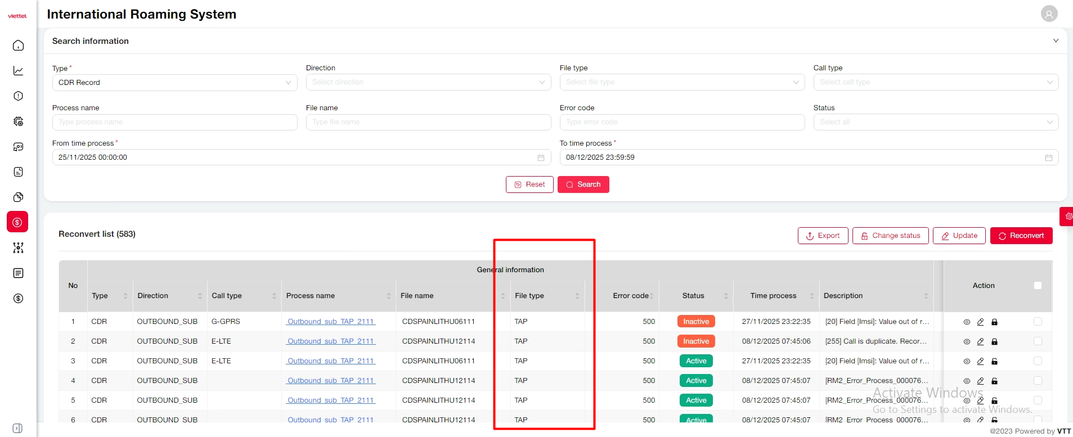
Task: Open Outbound_sub_TAP_2111 link in row 1
Action: 330,322
